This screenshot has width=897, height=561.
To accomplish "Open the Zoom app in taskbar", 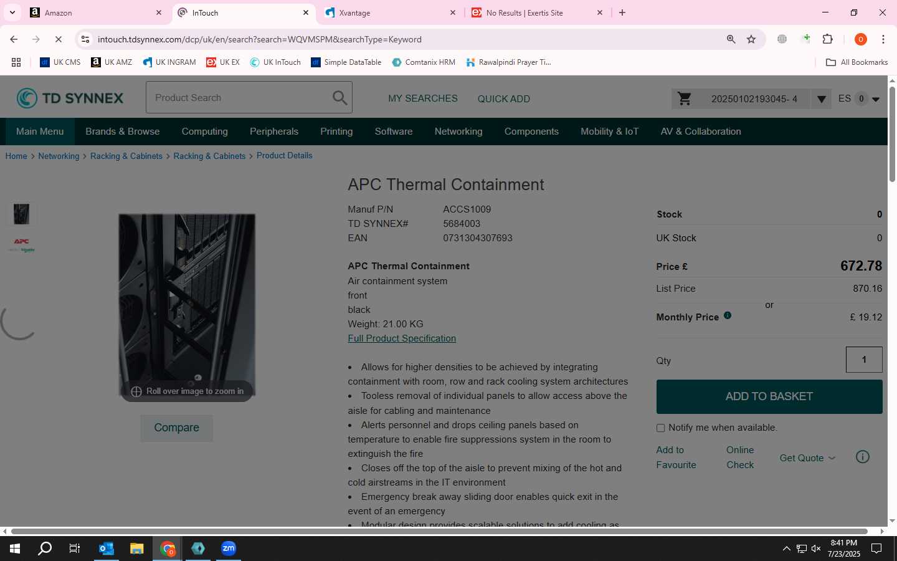I will 229,549.
